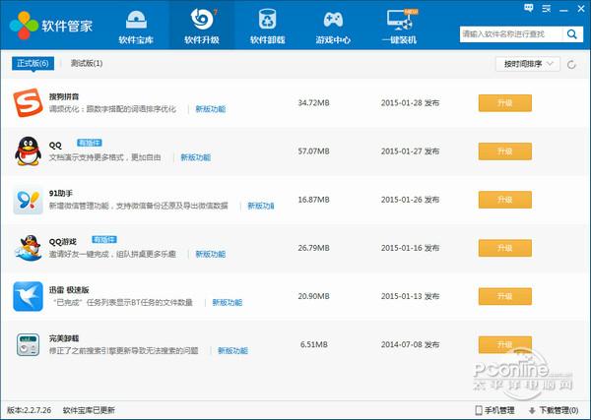Open 新版功能 link for 91助手

pos(261,206)
